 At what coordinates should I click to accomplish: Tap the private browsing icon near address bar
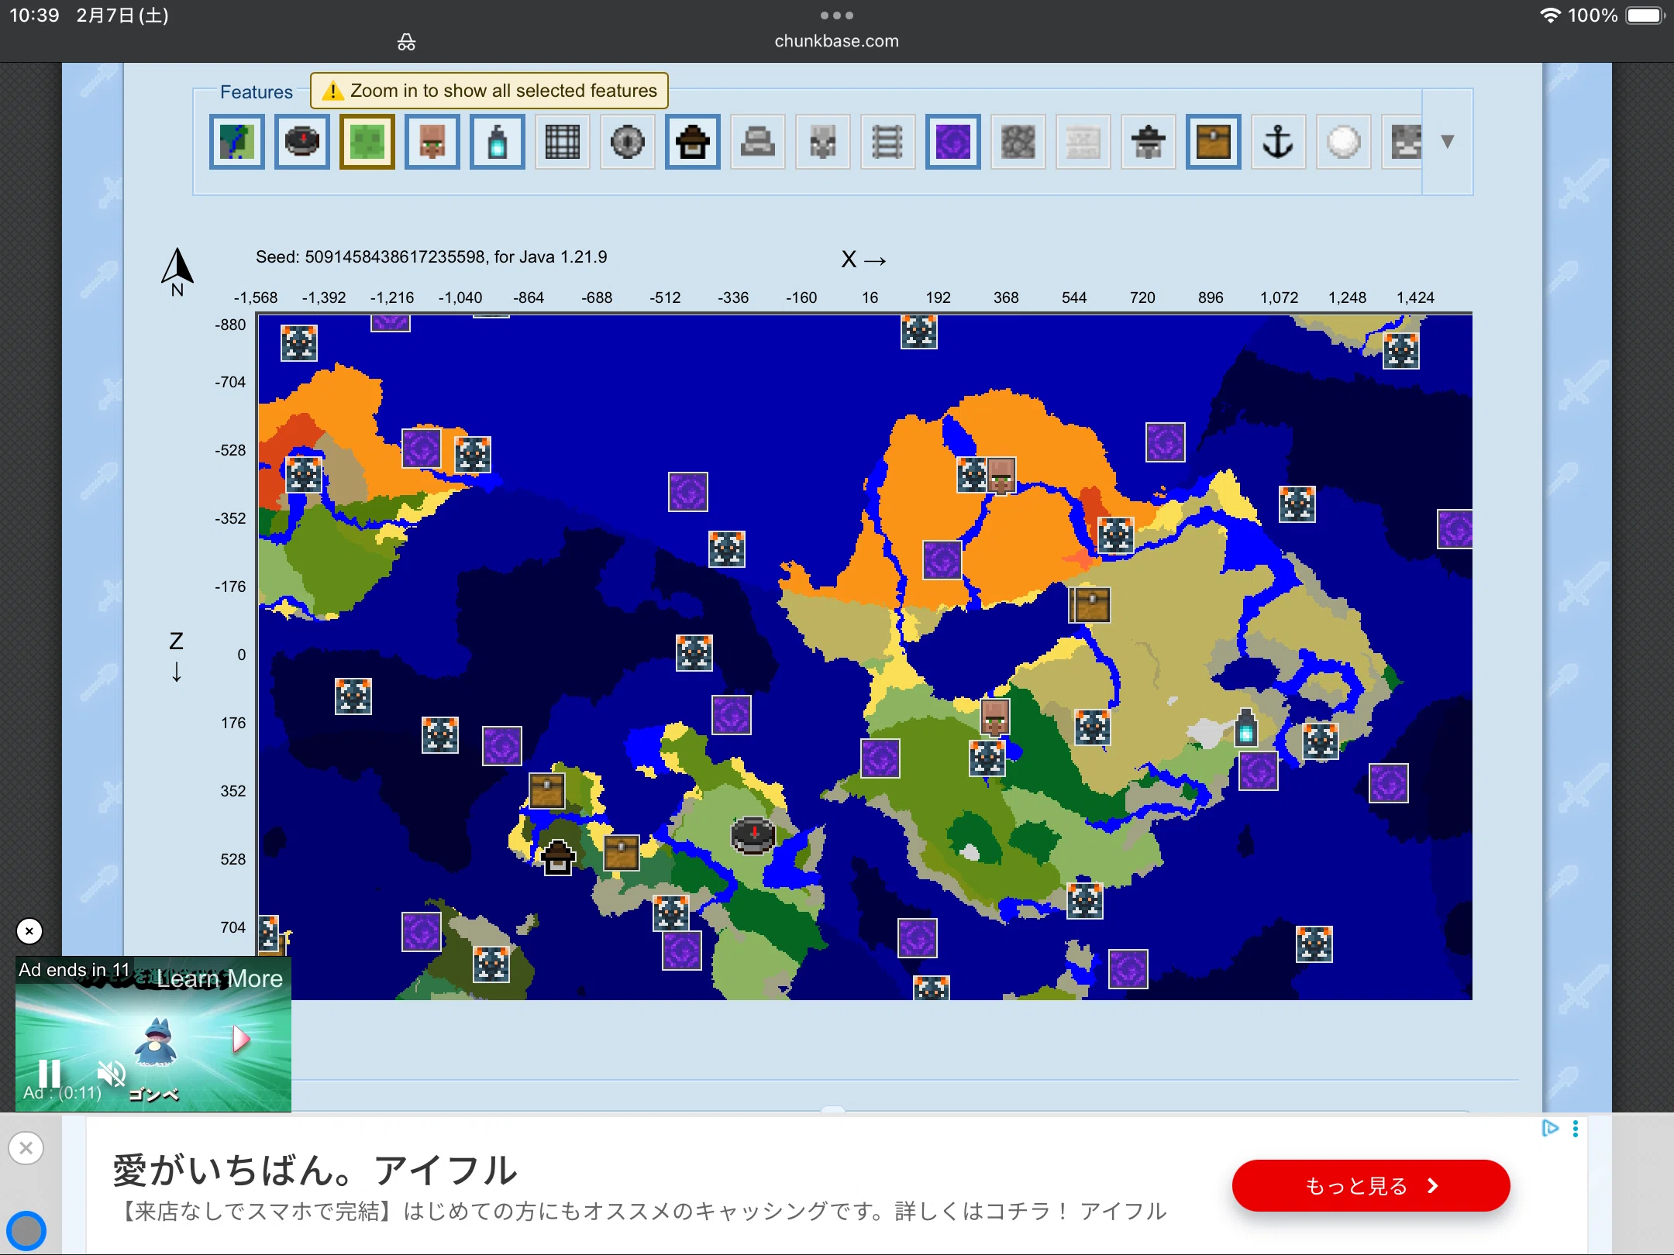[407, 42]
